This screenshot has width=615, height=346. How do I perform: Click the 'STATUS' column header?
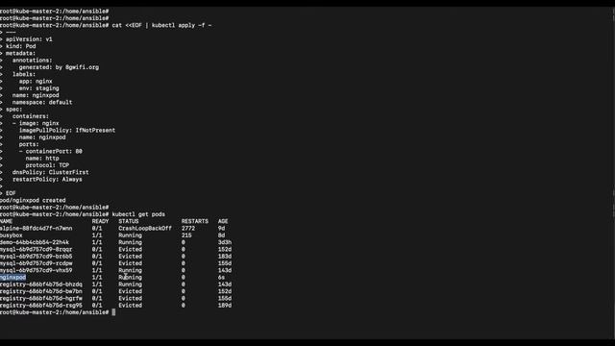(128, 221)
